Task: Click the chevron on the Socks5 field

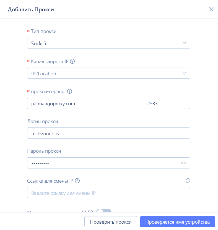Action: pyautogui.click(x=185, y=43)
